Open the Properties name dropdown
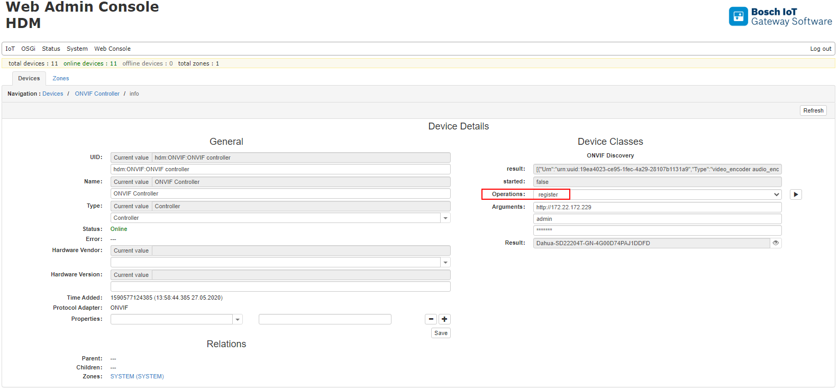 pos(238,319)
